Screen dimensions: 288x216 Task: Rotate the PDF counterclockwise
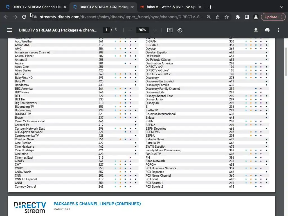[x=180, y=30]
